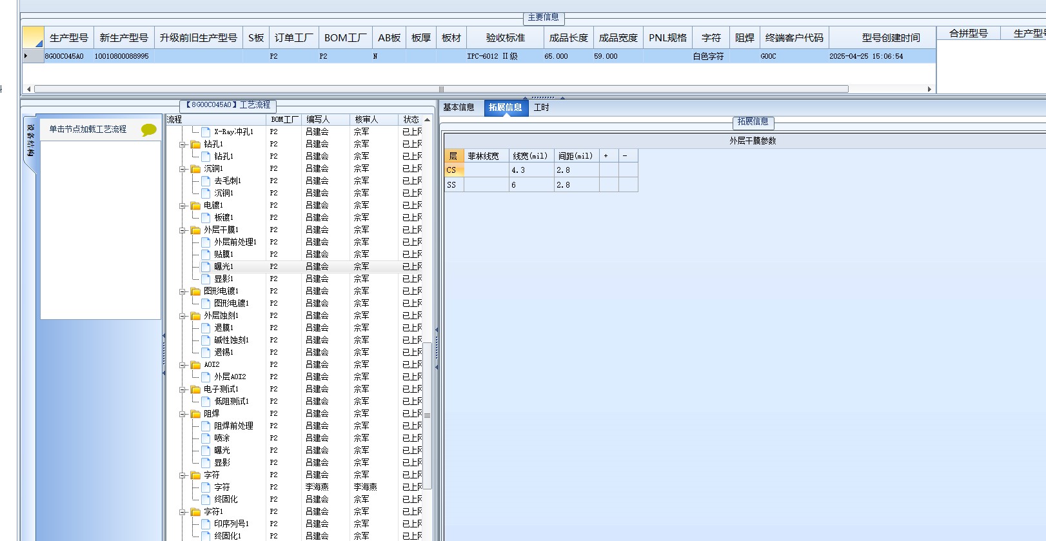Collapse the 电镀1 tree node
The width and height of the screenshot is (1046, 541).
(x=183, y=206)
